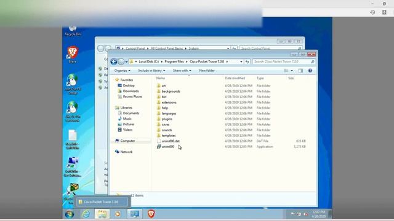Viewport: 394px width, 221px height.
Task: Click the Cisco Packet Tracer 7.3.0 taskbar thumbnail
Action: pos(102,202)
